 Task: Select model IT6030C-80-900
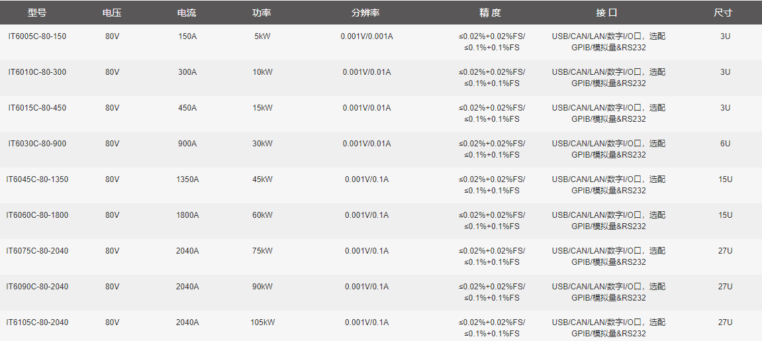pyautogui.click(x=38, y=144)
